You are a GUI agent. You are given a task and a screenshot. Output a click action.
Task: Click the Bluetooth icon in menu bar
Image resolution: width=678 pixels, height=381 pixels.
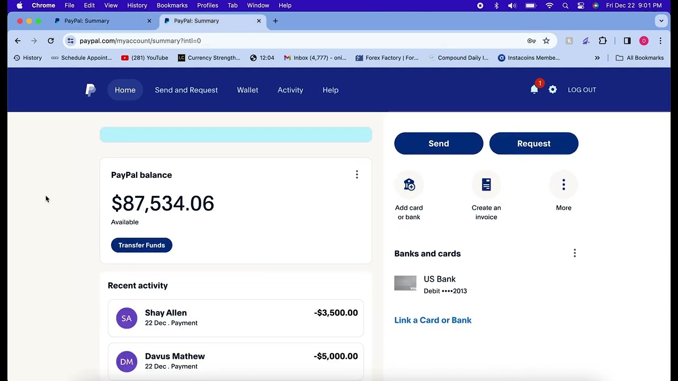496,5
